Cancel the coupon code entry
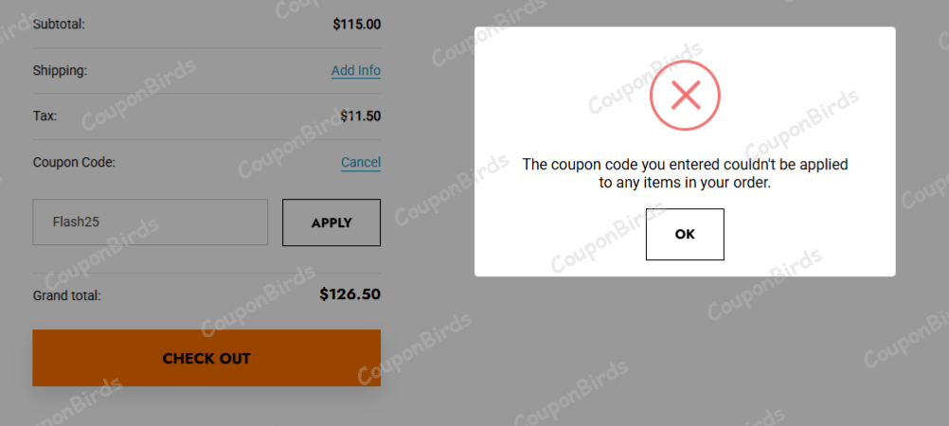The height and width of the screenshot is (426, 949). point(361,162)
